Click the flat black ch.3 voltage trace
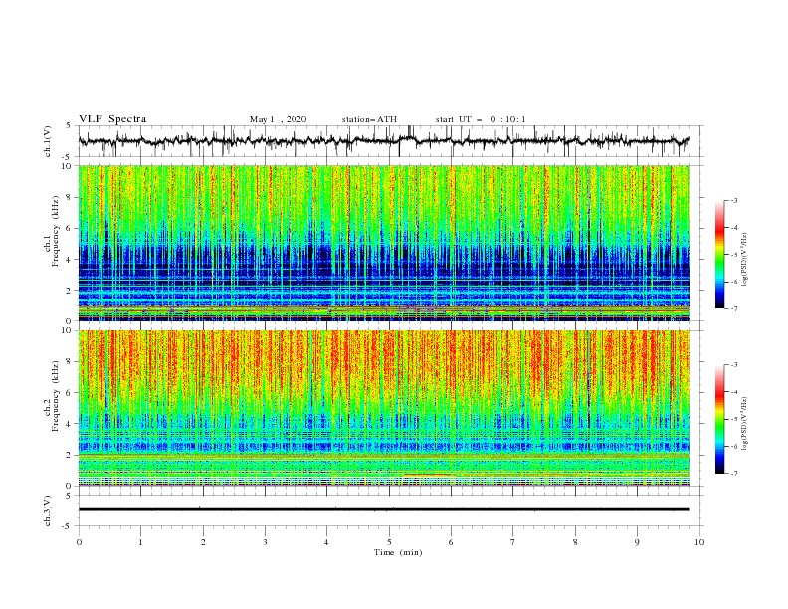This screenshot has width=788, height=609. point(383,509)
